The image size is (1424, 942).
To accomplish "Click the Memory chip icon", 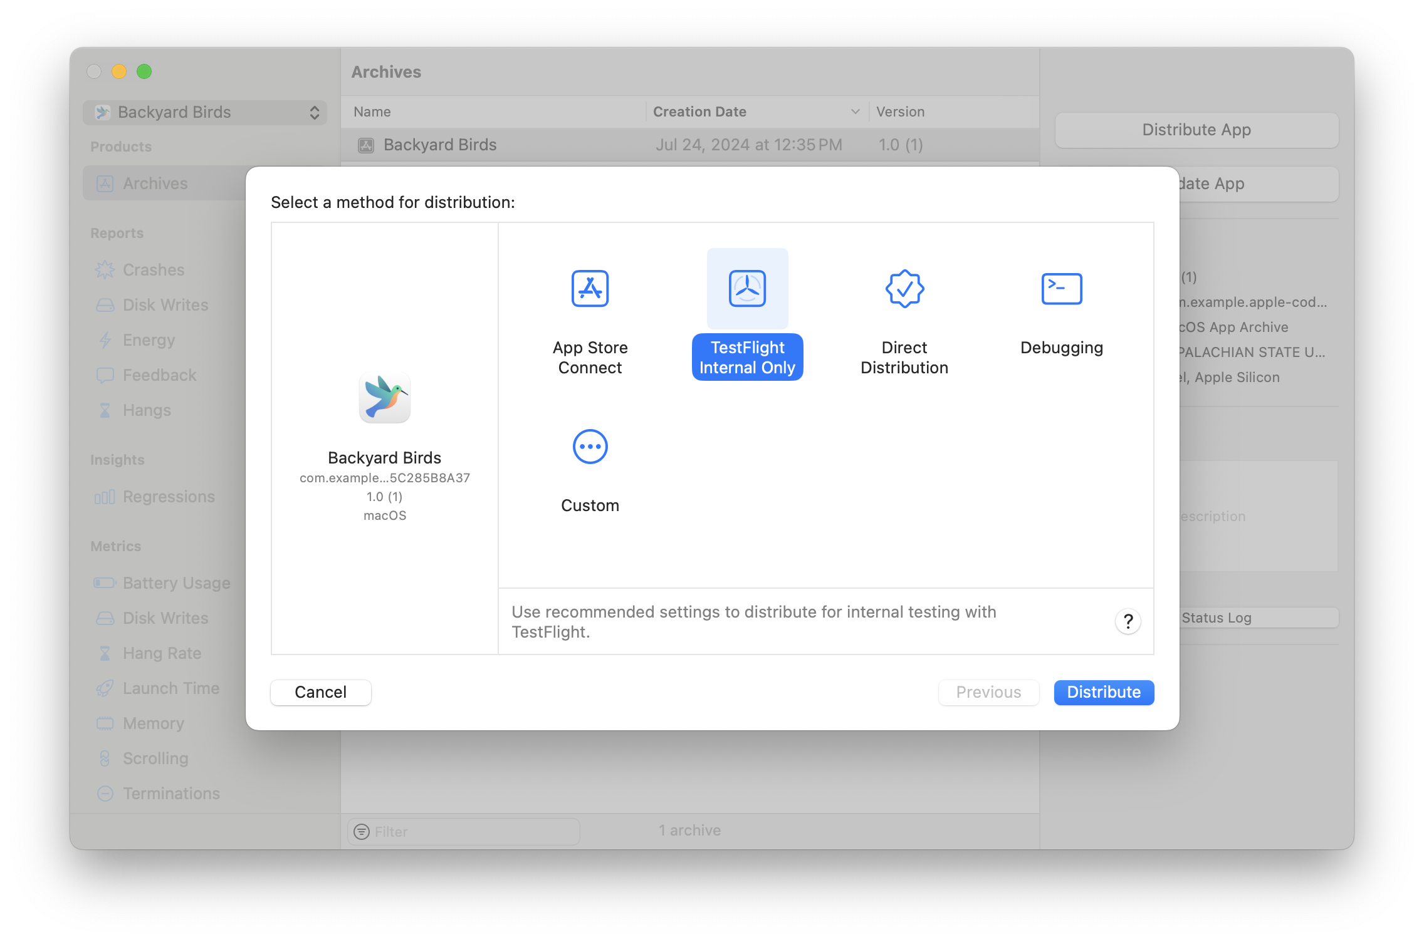I will [x=105, y=723].
